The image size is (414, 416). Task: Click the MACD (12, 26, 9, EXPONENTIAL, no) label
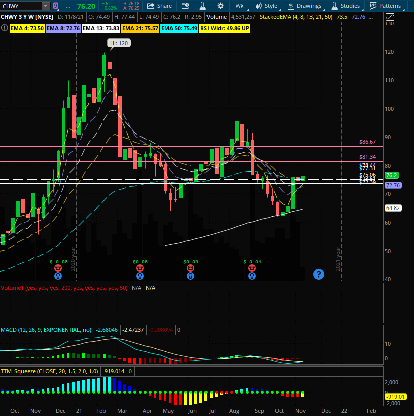46,330
